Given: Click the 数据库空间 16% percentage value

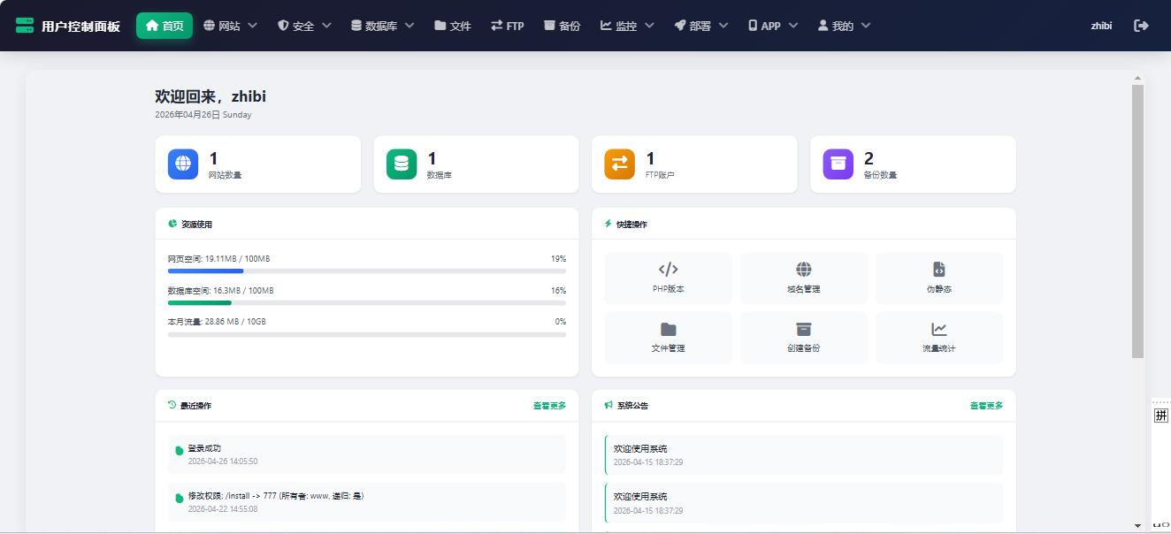Looking at the screenshot, I should (558, 291).
